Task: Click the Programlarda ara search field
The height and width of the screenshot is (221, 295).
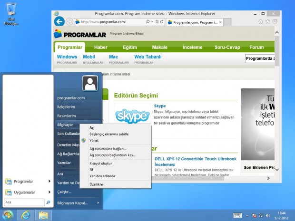Action: coord(260,58)
